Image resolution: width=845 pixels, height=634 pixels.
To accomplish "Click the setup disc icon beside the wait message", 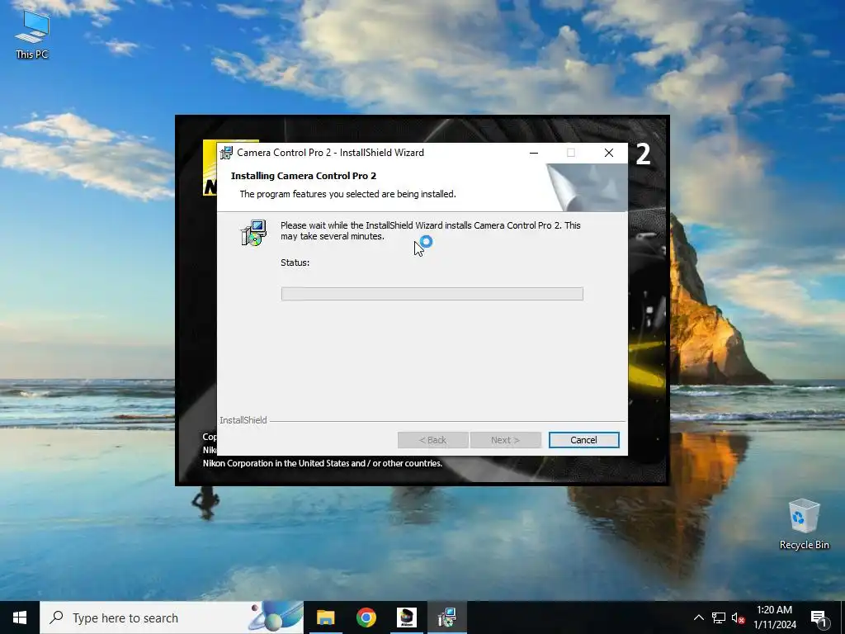I will click(x=253, y=233).
